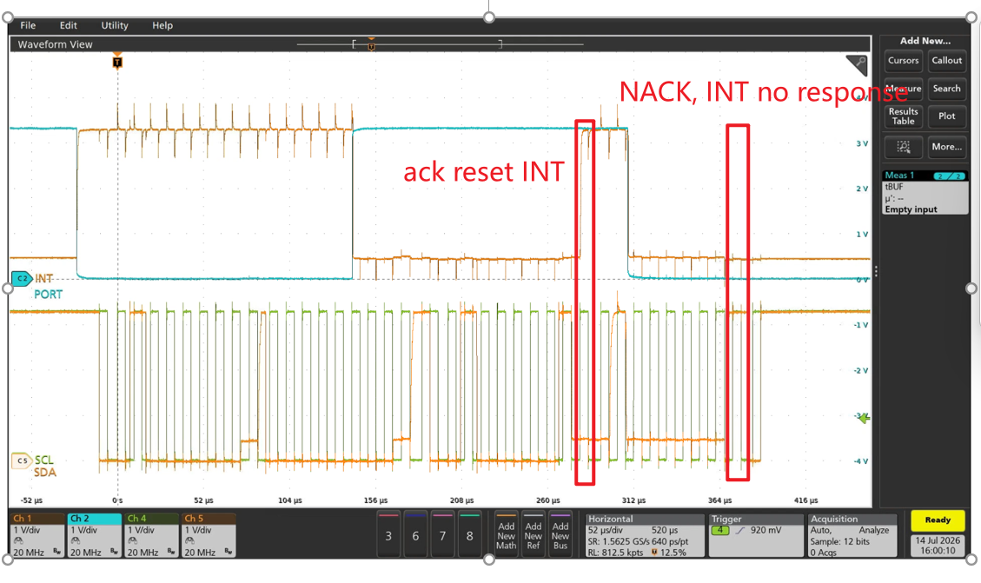
Task: Open the Add New Math button
Action: pyautogui.click(x=507, y=535)
